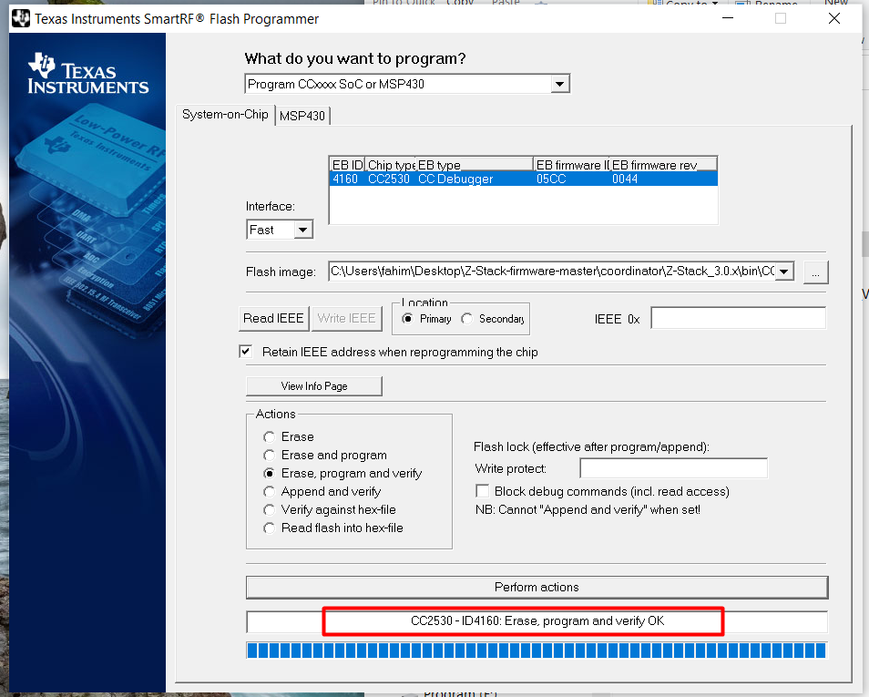The height and width of the screenshot is (697, 869).
Task: Click the 'Erase, program and verify OK' status text
Action: pyautogui.click(x=537, y=621)
